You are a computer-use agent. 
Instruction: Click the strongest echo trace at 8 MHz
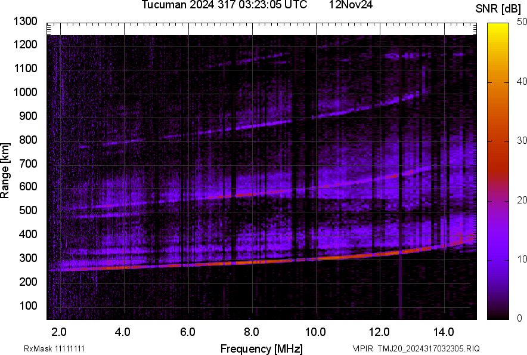coord(252,262)
